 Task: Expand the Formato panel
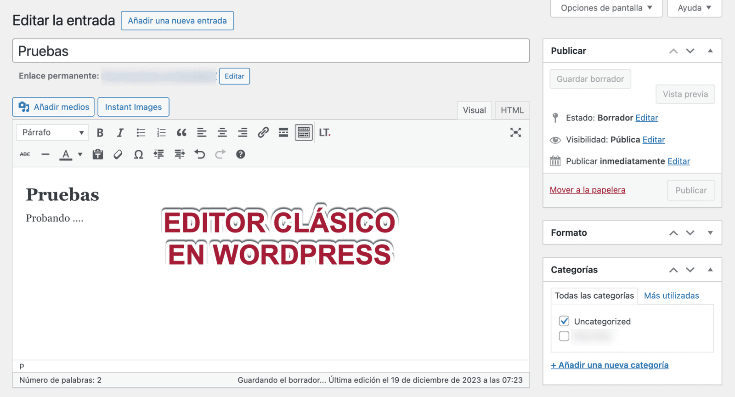710,233
